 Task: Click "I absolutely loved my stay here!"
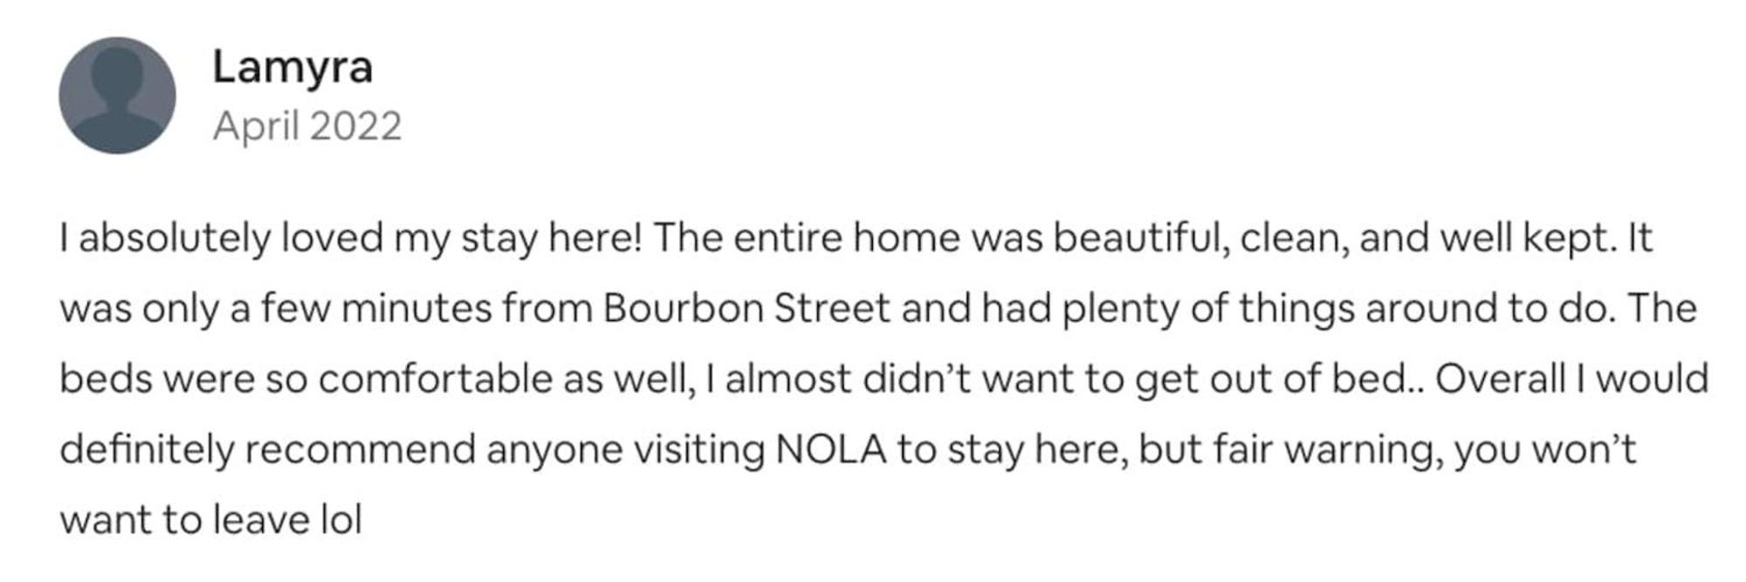click(351, 238)
